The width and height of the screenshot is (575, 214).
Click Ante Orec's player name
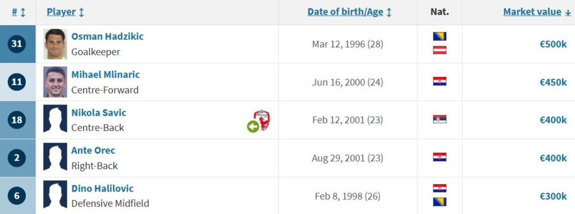pyautogui.click(x=93, y=151)
